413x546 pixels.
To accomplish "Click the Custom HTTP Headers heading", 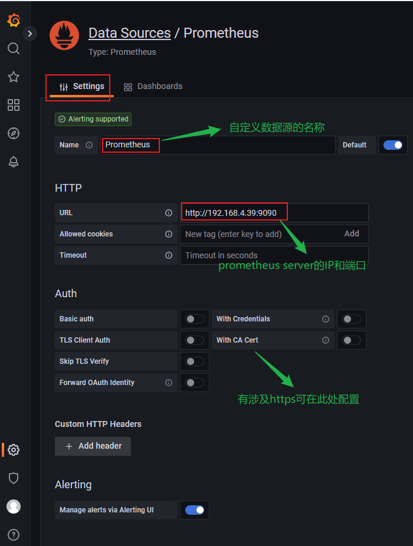I will [x=98, y=424].
